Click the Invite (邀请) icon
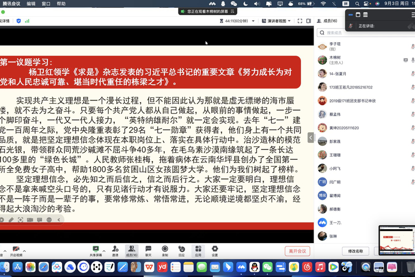 tap(115, 251)
